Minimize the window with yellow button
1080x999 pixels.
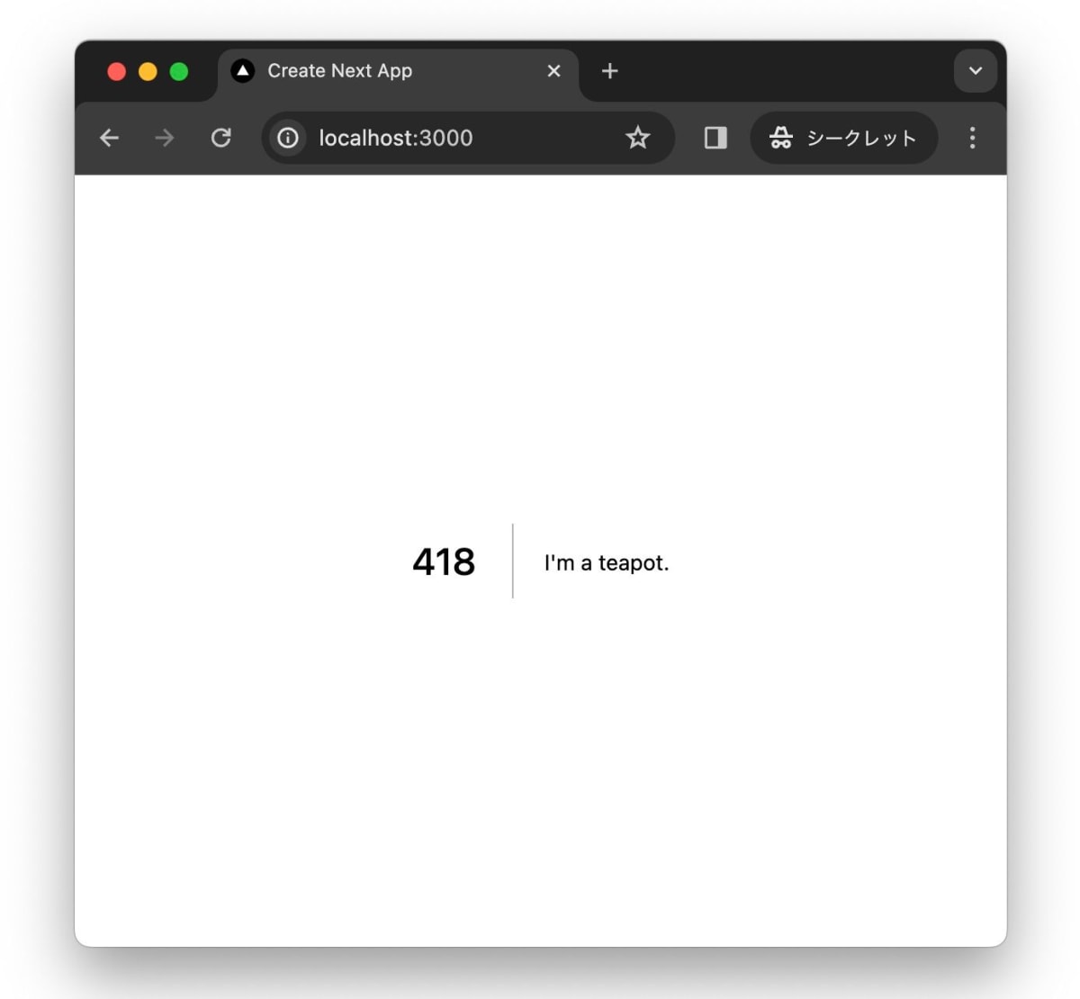[x=148, y=71]
